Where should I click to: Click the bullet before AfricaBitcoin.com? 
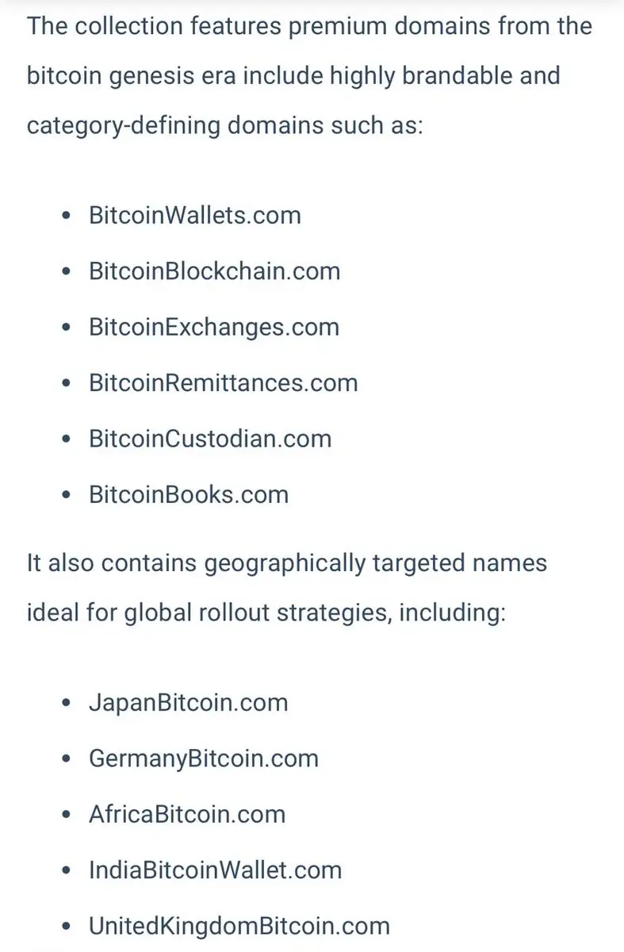pos(67,816)
